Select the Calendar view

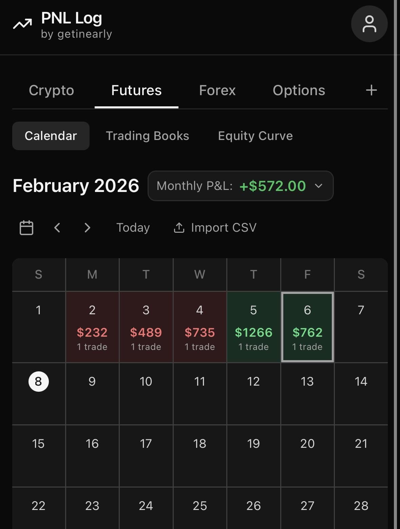click(51, 136)
